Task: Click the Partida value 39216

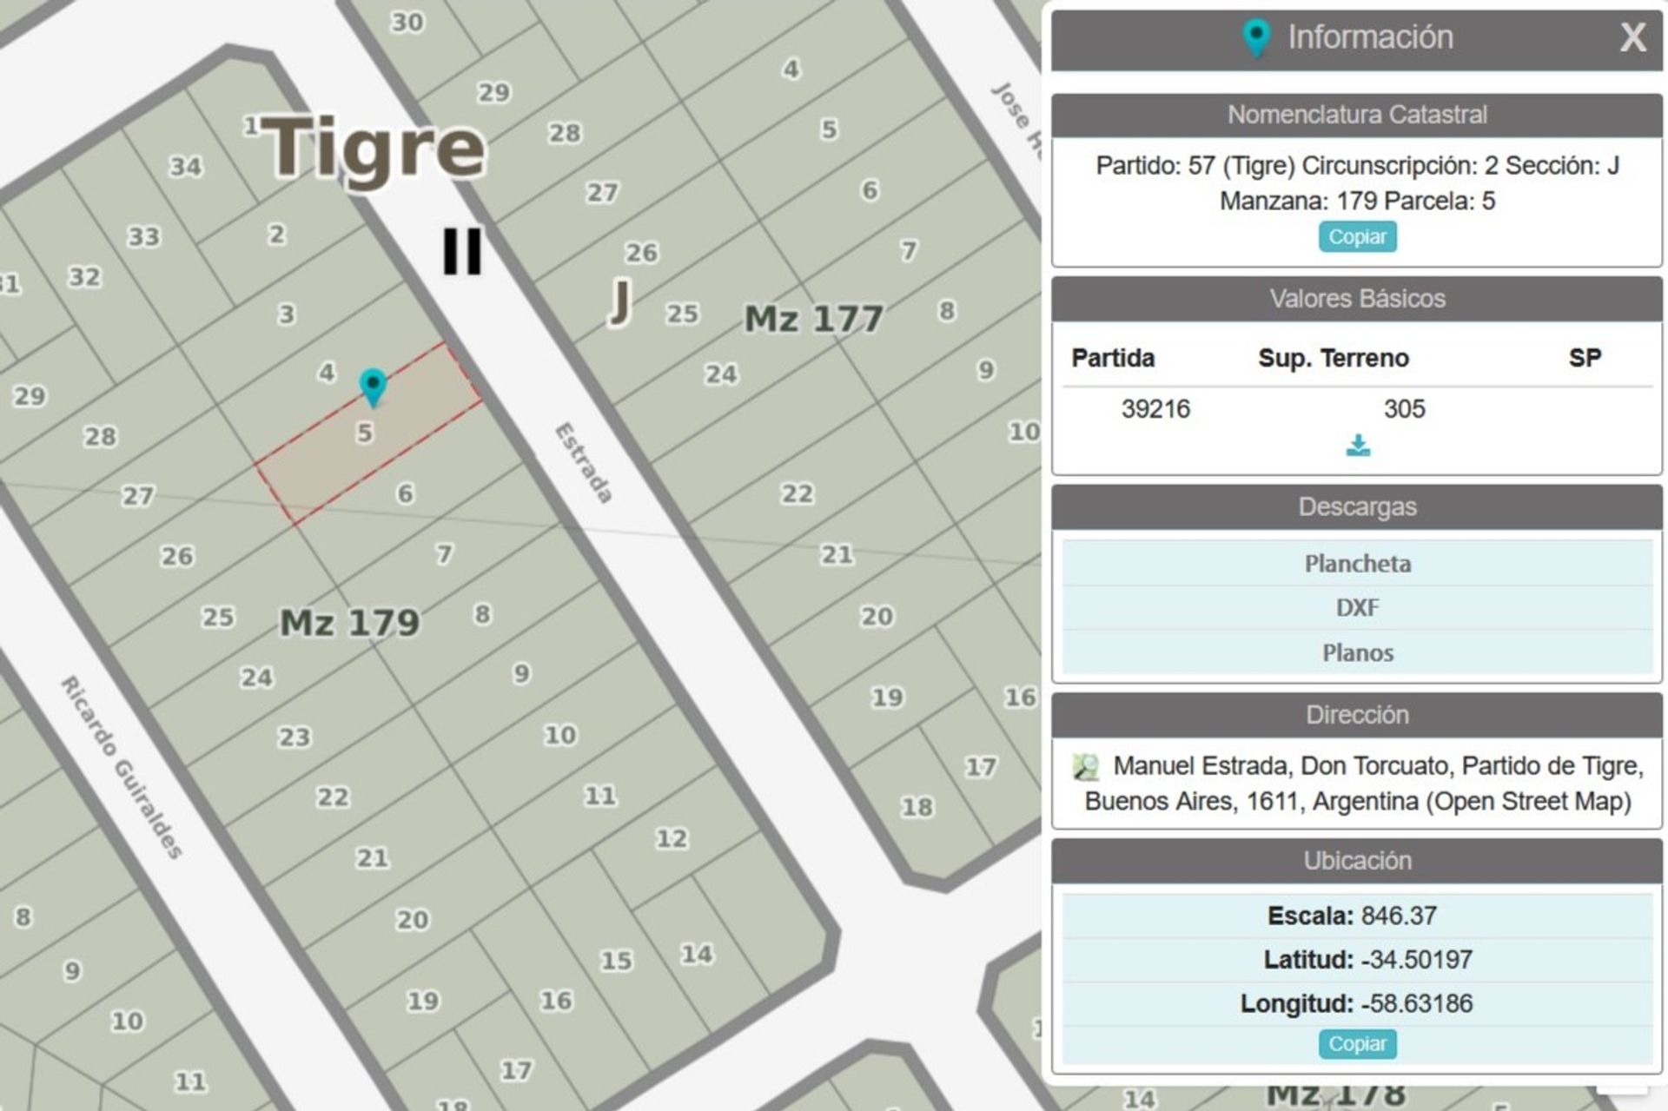Action: coord(1155,409)
